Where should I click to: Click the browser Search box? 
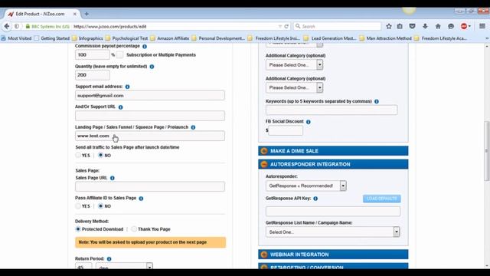coord(337,26)
